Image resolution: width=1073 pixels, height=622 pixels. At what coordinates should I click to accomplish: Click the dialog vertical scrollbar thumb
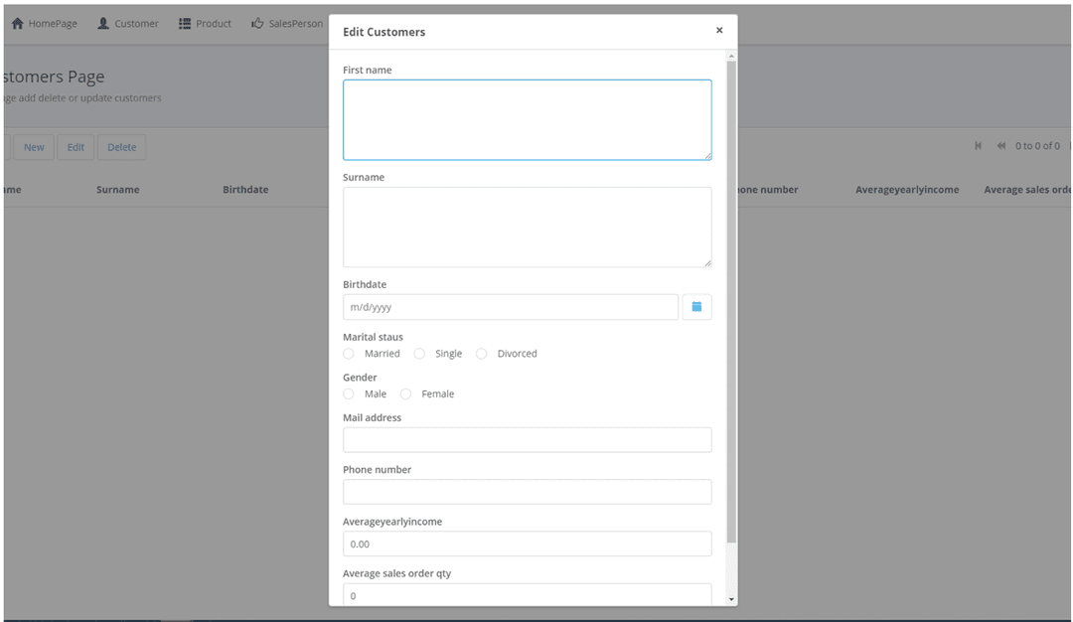(731, 301)
